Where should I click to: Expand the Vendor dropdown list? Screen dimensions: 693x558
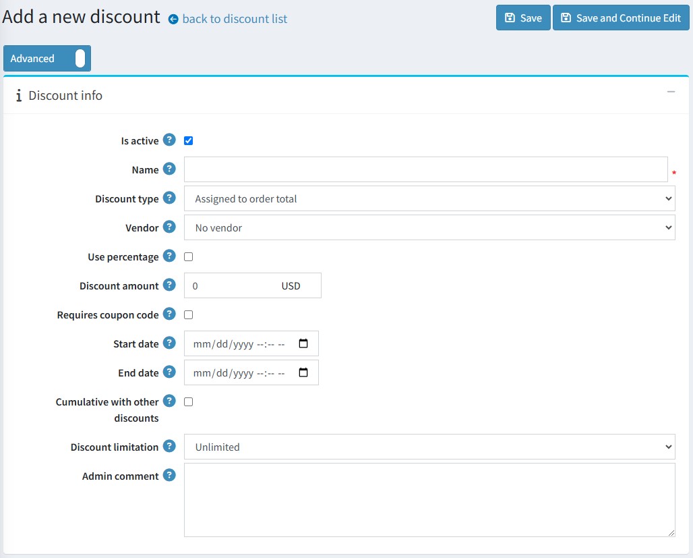click(x=429, y=228)
